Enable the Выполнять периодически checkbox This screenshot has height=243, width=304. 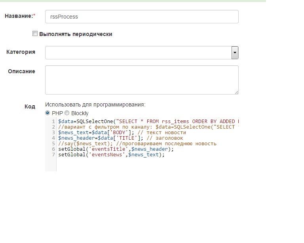pyautogui.click(x=35, y=34)
